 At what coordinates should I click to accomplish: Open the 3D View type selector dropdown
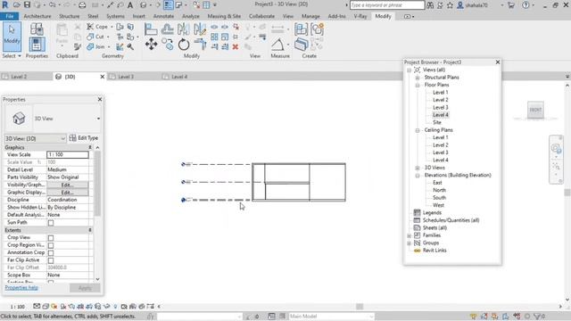coord(98,119)
